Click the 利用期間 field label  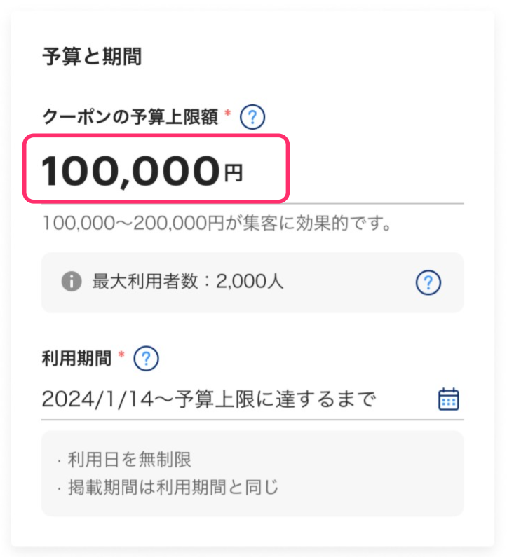tap(76, 359)
